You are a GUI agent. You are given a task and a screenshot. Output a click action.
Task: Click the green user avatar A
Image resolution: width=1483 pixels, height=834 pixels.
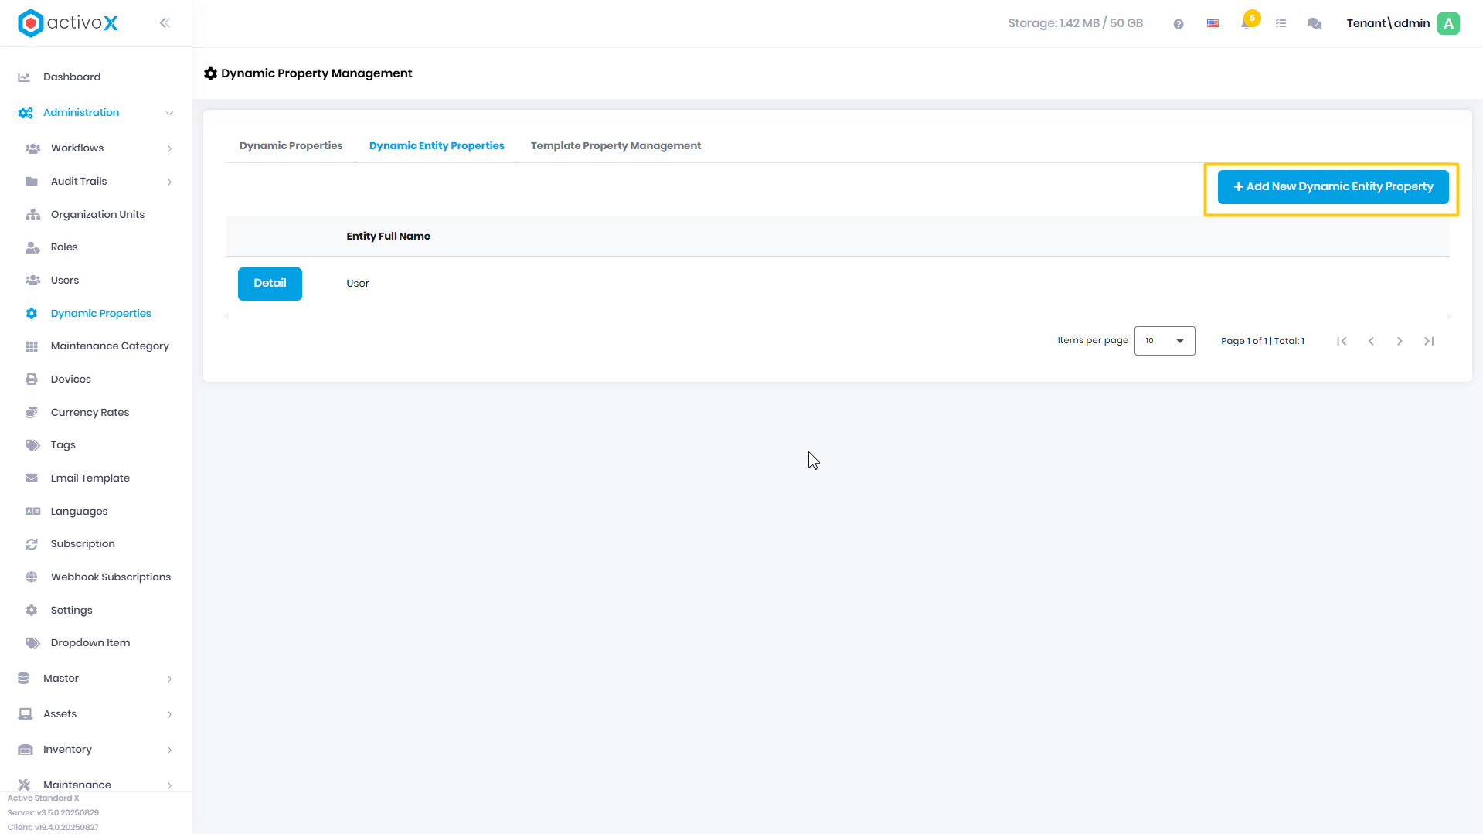click(1449, 23)
